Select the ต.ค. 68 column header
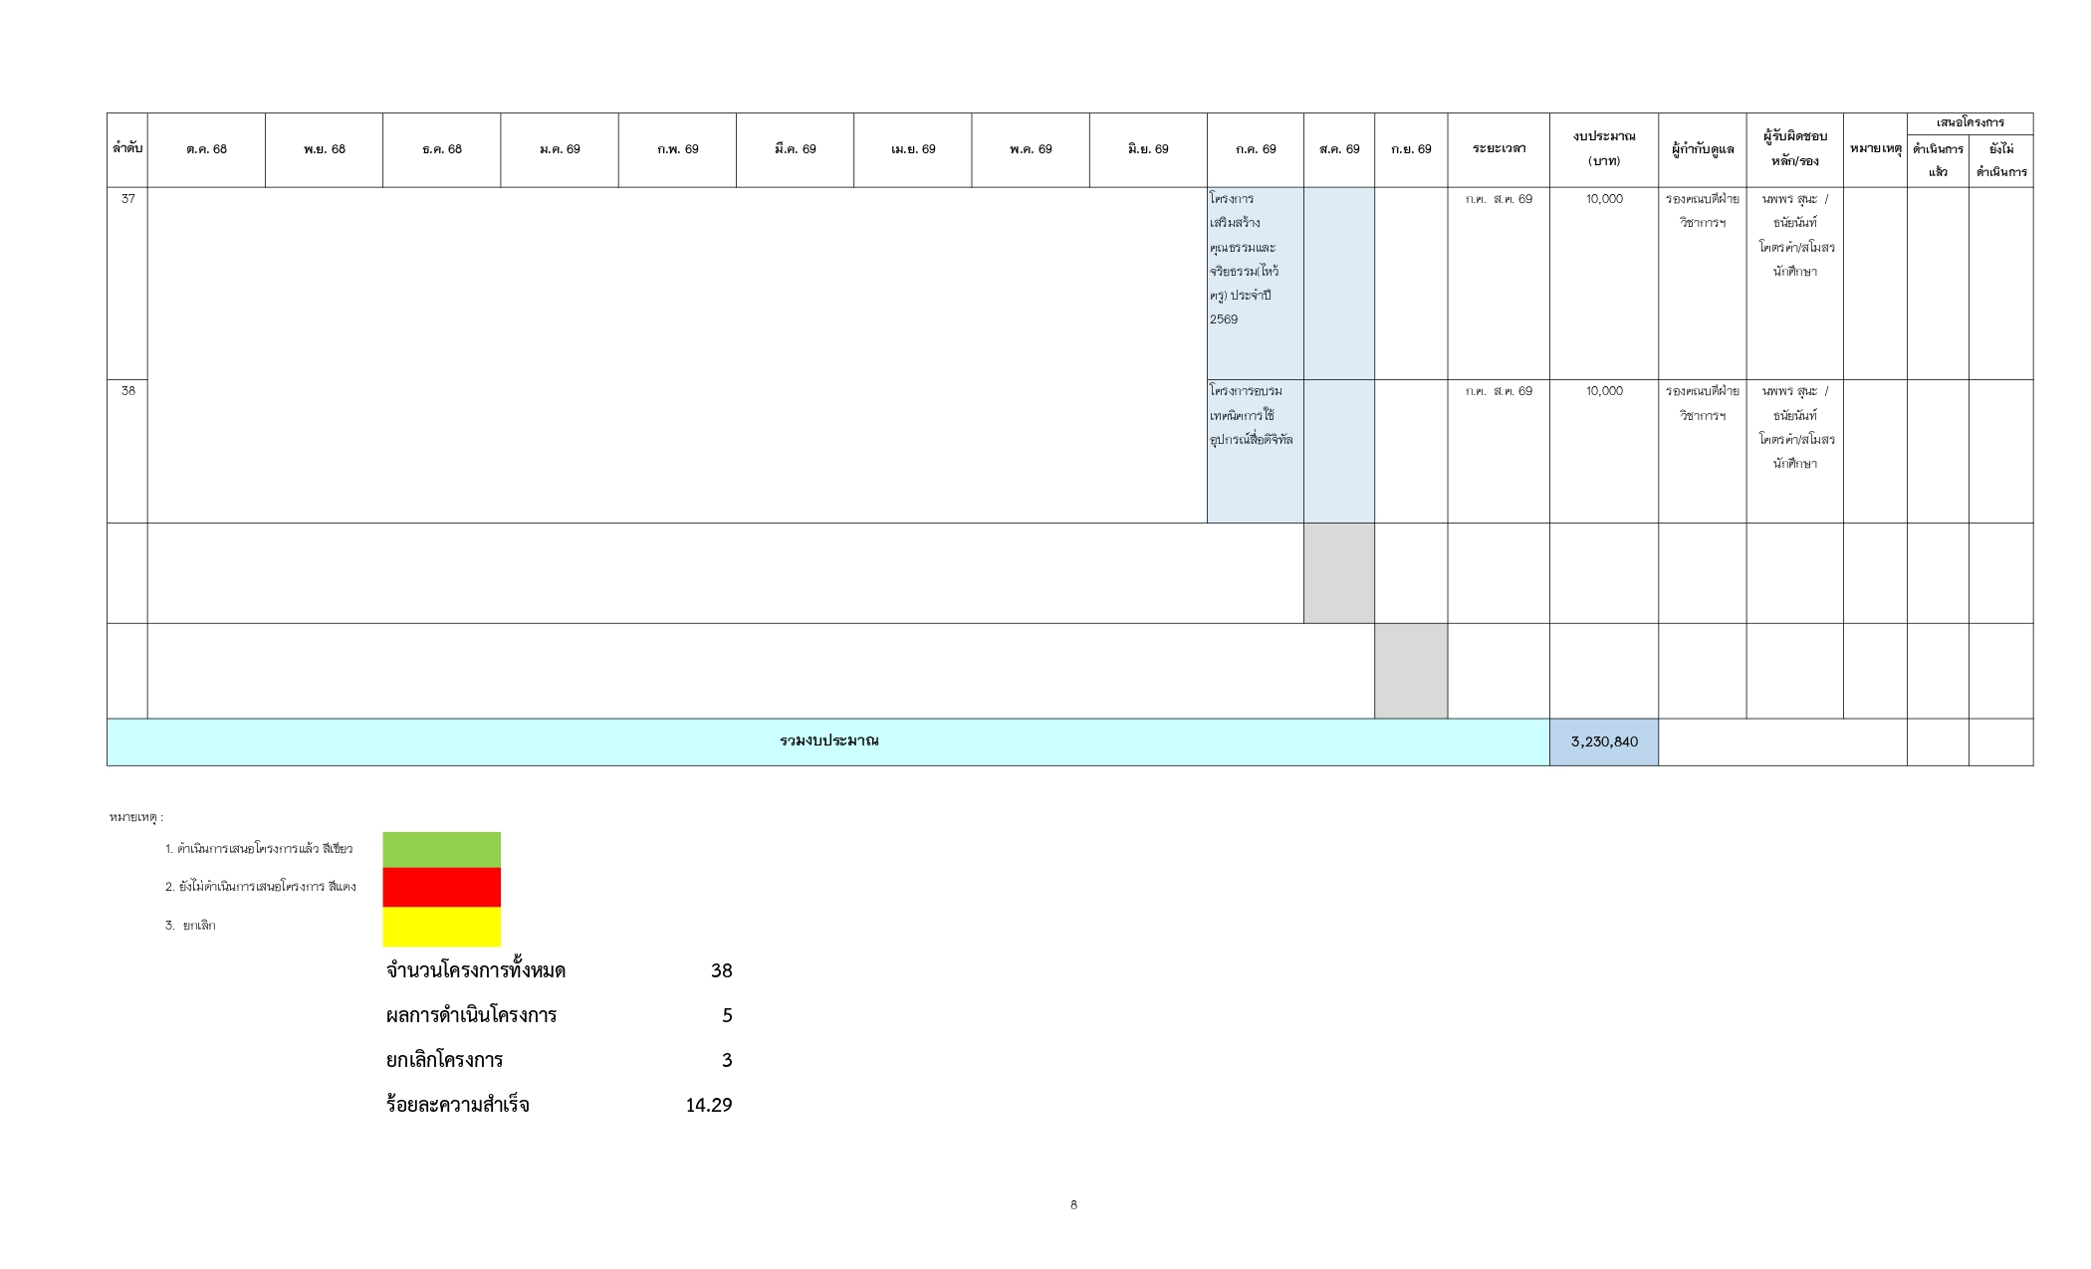The width and height of the screenshot is (2091, 1269). tap(206, 149)
